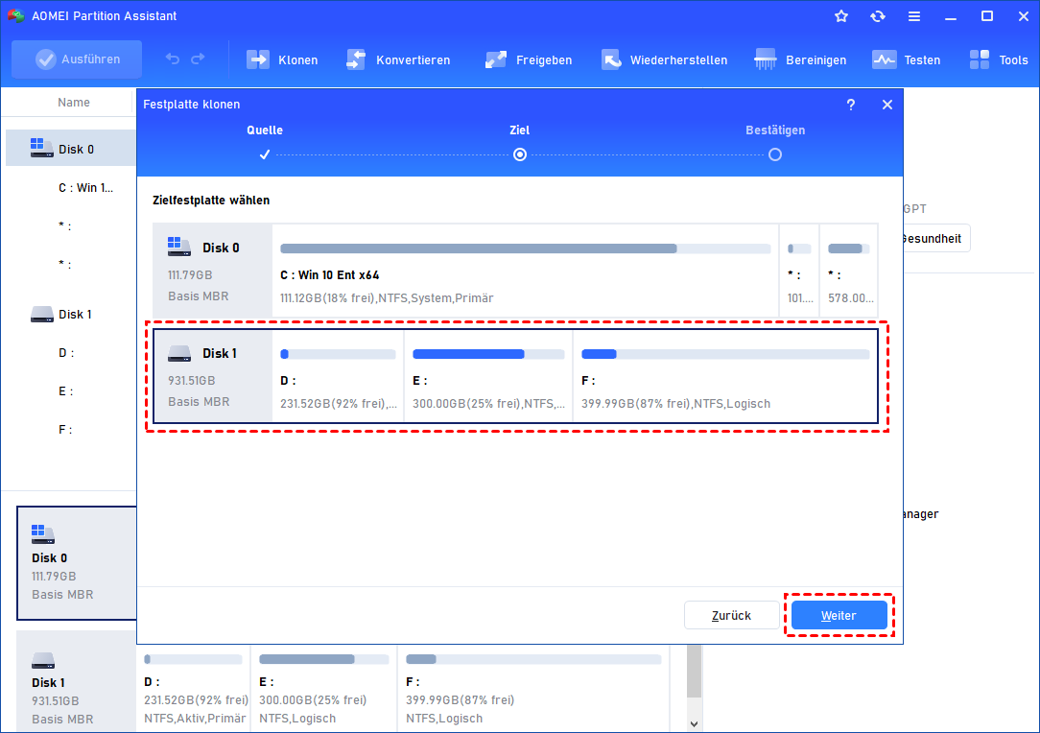The image size is (1040, 733).
Task: Click the help question mark in dialog
Action: click(851, 105)
